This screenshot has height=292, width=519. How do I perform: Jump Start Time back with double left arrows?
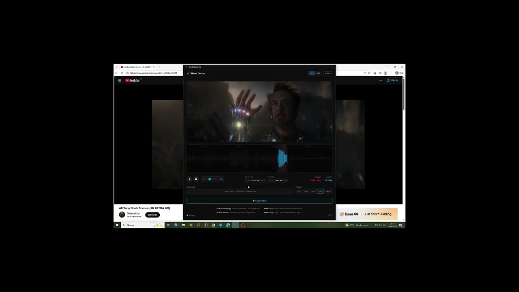point(247,180)
